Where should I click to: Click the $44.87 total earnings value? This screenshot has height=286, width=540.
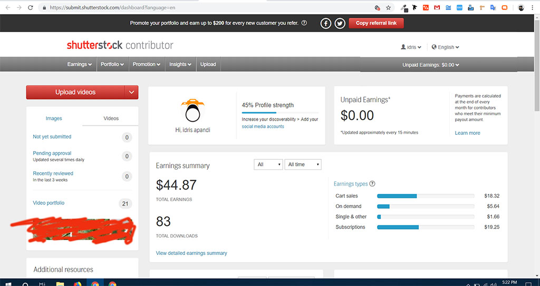point(176,185)
